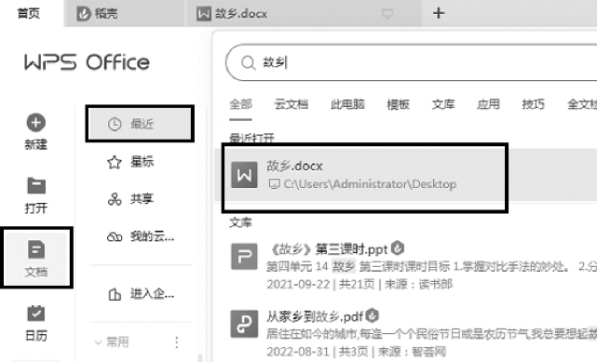Click the 新建 plus icon in sidebar
597x362 pixels.
click(x=36, y=123)
